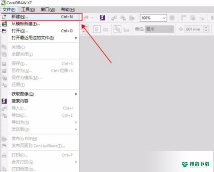Choose 还原(T) menu entry
The height and width of the screenshot is (172, 214).
tap(40, 85)
